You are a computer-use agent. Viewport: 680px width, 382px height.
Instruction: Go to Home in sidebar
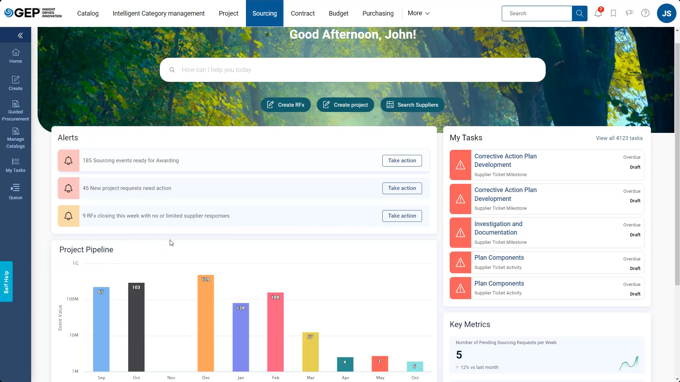point(16,56)
